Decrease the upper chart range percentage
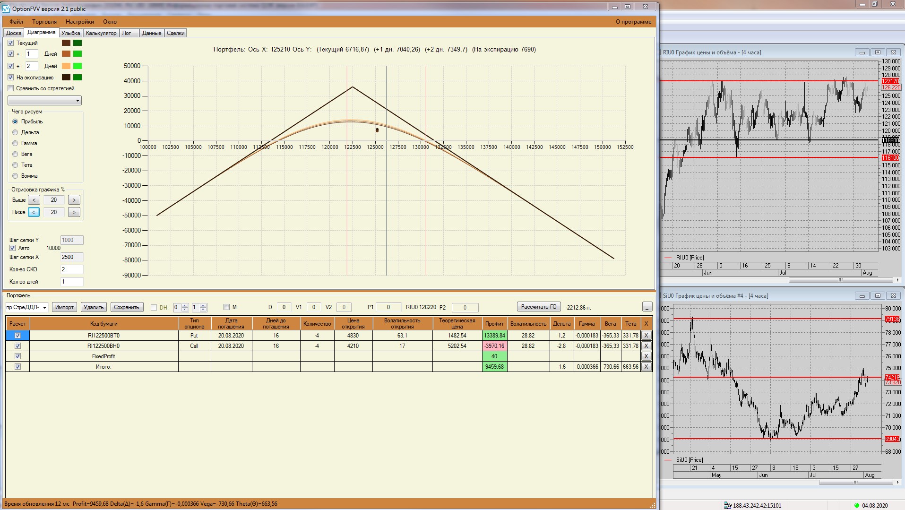 click(x=34, y=200)
